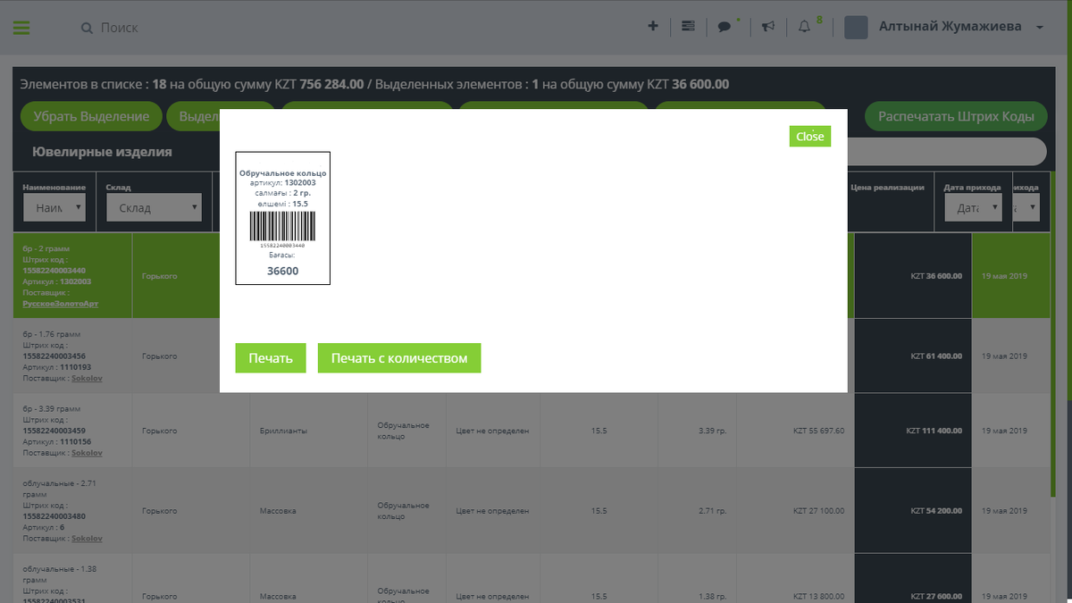Open Sokolov link in 1.76 грамм row
The width and height of the screenshot is (1072, 603).
pyautogui.click(x=87, y=379)
